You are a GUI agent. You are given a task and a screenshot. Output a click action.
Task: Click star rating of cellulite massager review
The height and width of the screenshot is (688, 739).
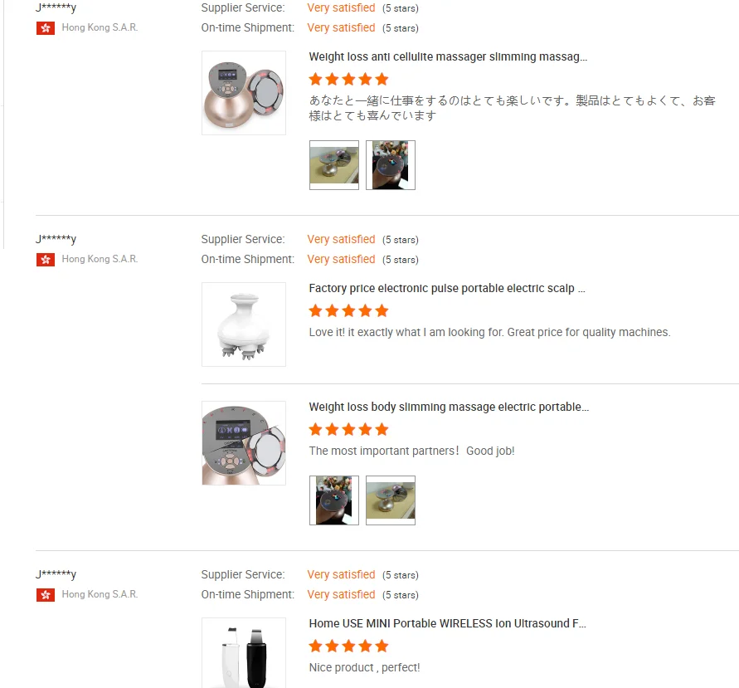348,79
